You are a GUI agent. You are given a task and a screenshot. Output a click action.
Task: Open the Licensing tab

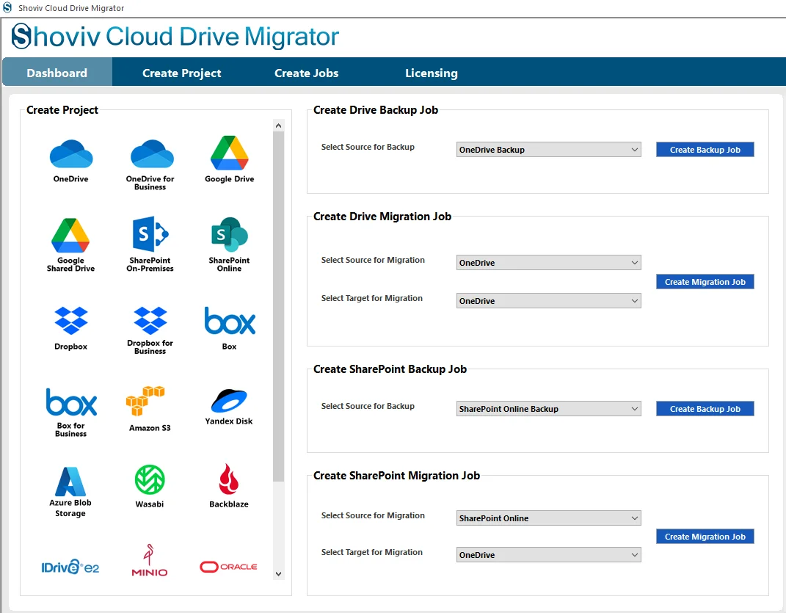(431, 73)
